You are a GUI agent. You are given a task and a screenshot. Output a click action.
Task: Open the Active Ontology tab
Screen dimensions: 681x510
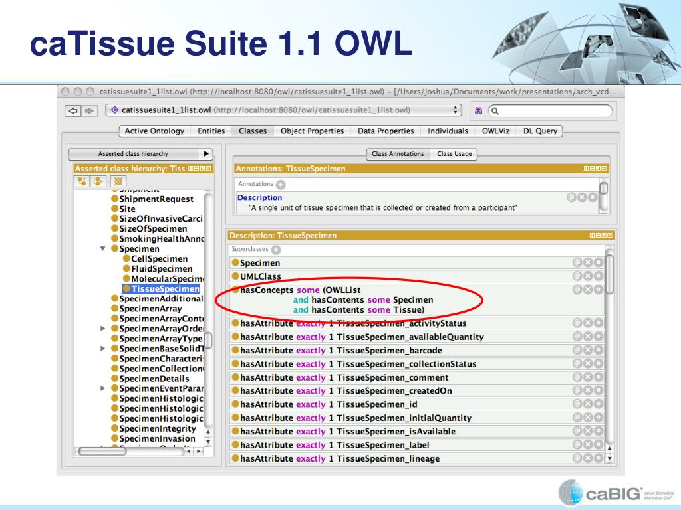[154, 131]
